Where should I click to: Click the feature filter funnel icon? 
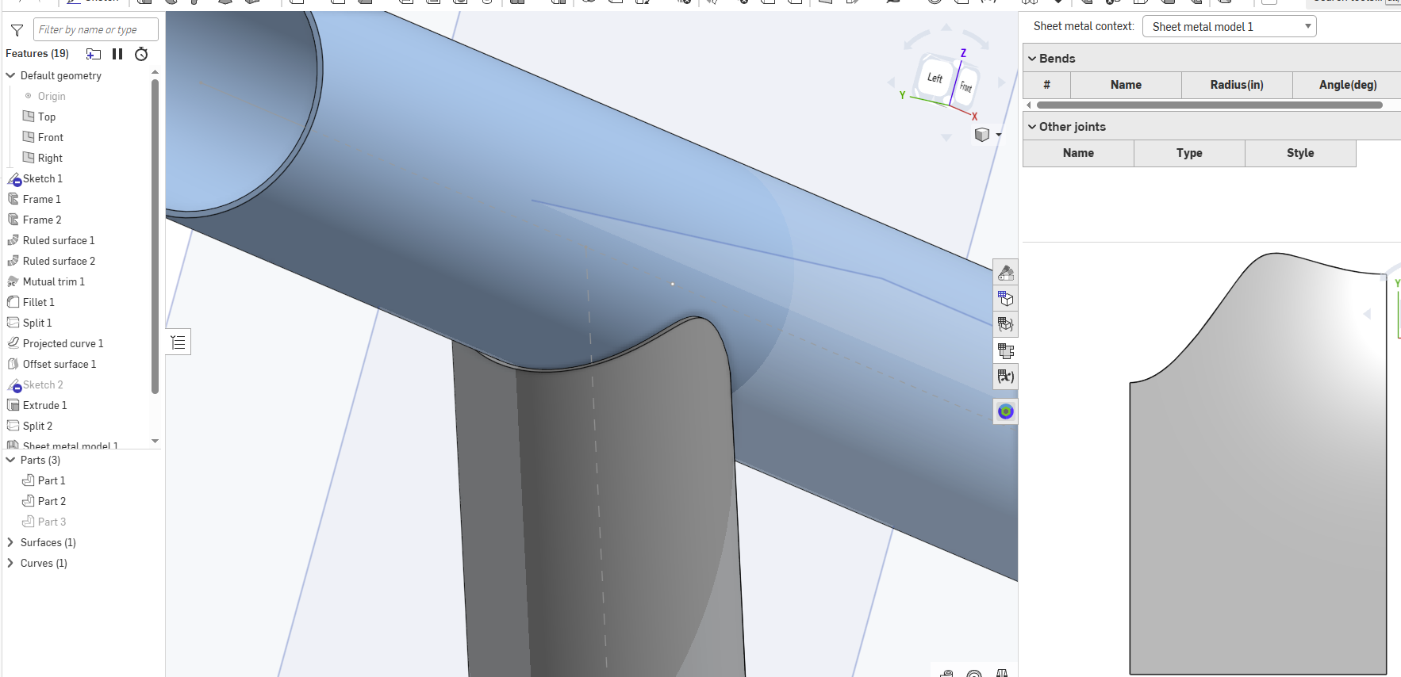pyautogui.click(x=17, y=30)
